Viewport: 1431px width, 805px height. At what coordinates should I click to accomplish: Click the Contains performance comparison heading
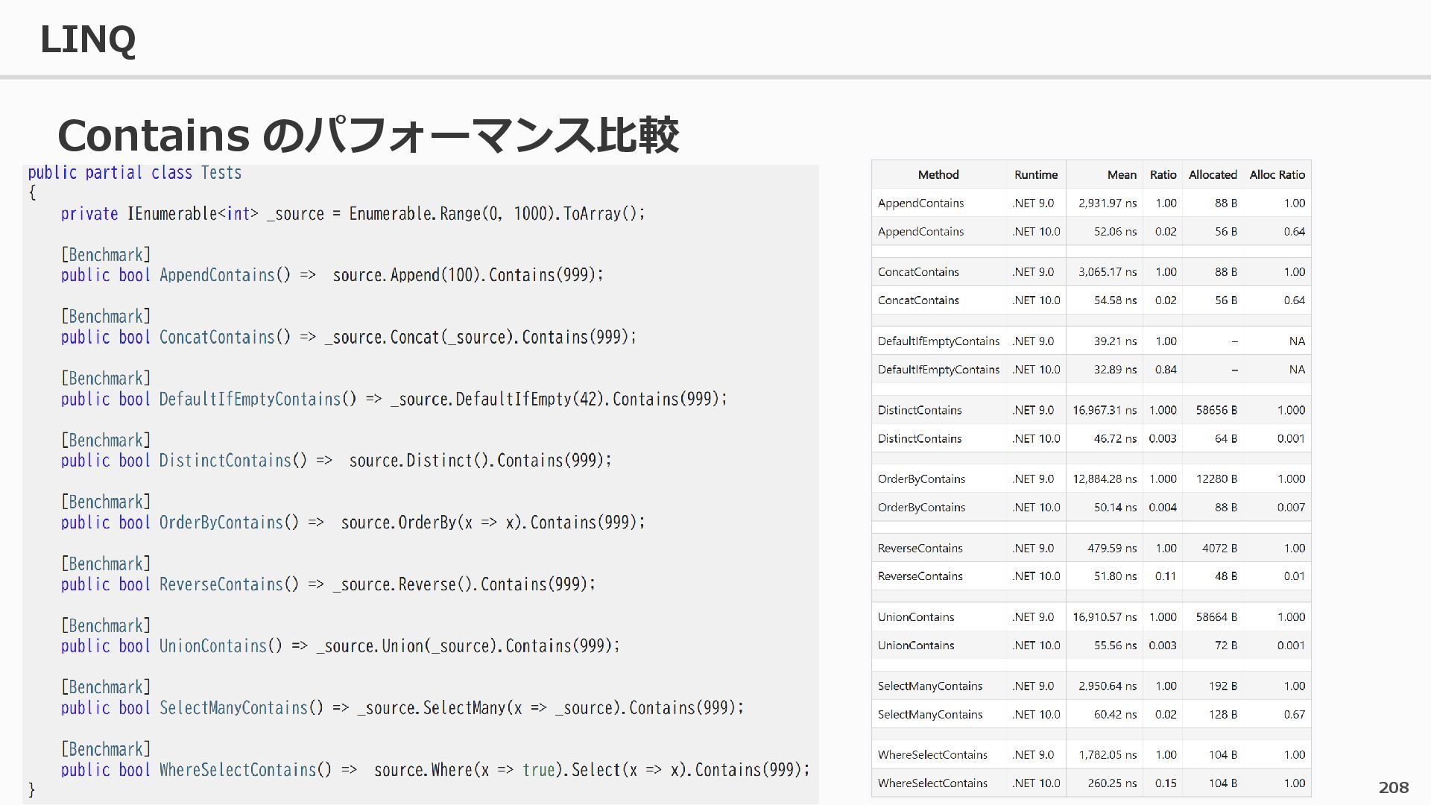coord(367,135)
